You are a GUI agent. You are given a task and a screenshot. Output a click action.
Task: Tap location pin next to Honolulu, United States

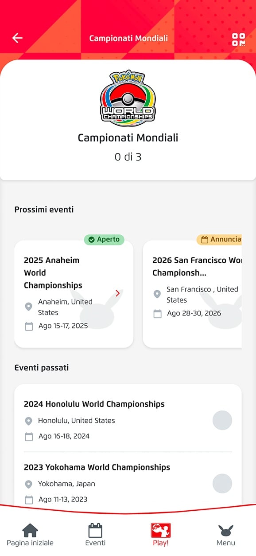pyautogui.click(x=29, y=421)
